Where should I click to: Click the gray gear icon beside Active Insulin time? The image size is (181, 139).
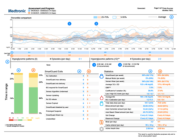coord(101,129)
